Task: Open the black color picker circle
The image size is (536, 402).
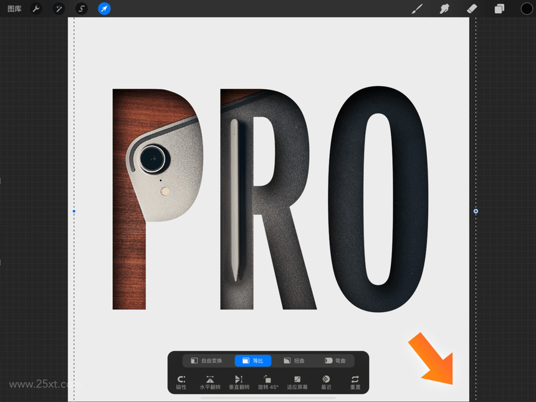Action: click(527, 9)
